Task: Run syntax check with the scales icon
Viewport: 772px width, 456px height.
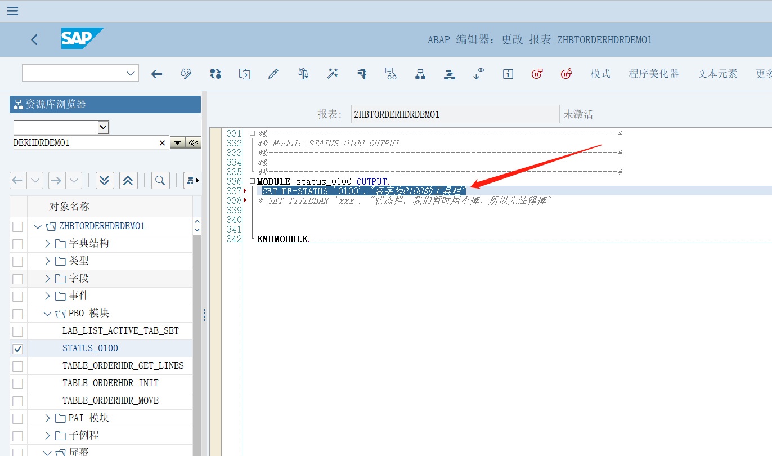Action: pos(303,74)
